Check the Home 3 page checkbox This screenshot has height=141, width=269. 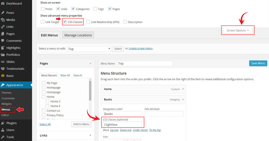47,101
